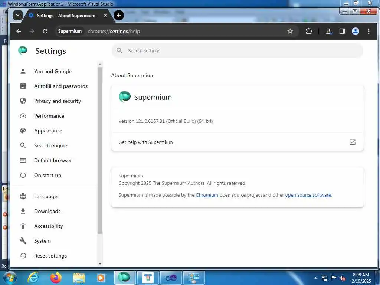Switch to Visual Studio taskbar button

[171, 278]
